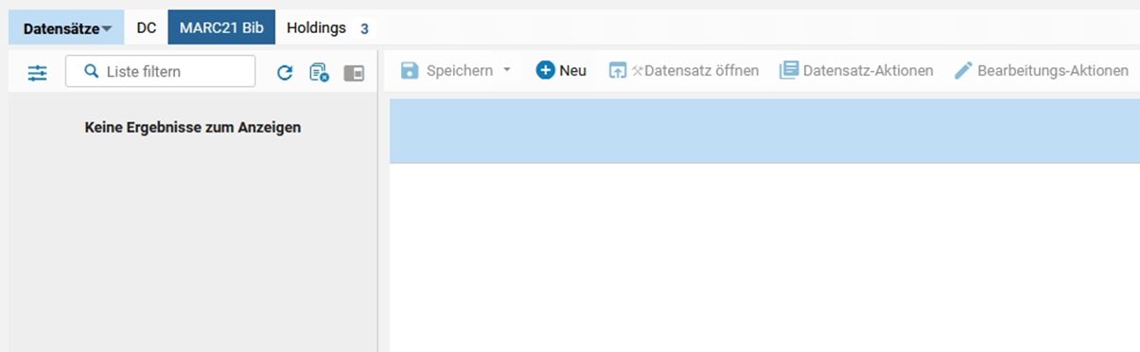Viewport: 1140px width, 352px height.
Task: Click the blue editor header bar
Action: coord(764,132)
